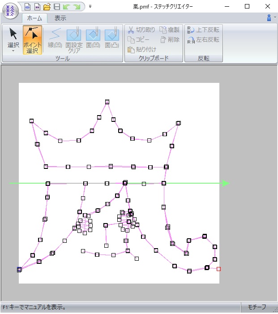Select the blue start point on canvas
Screen dimensions: 278x314
19,269
